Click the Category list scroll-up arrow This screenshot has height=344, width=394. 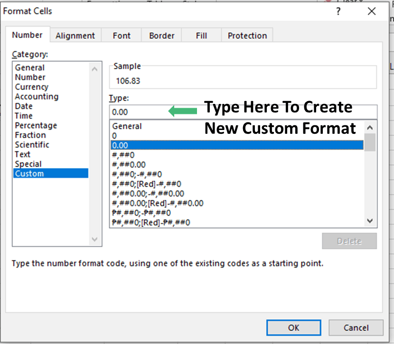[95, 69]
